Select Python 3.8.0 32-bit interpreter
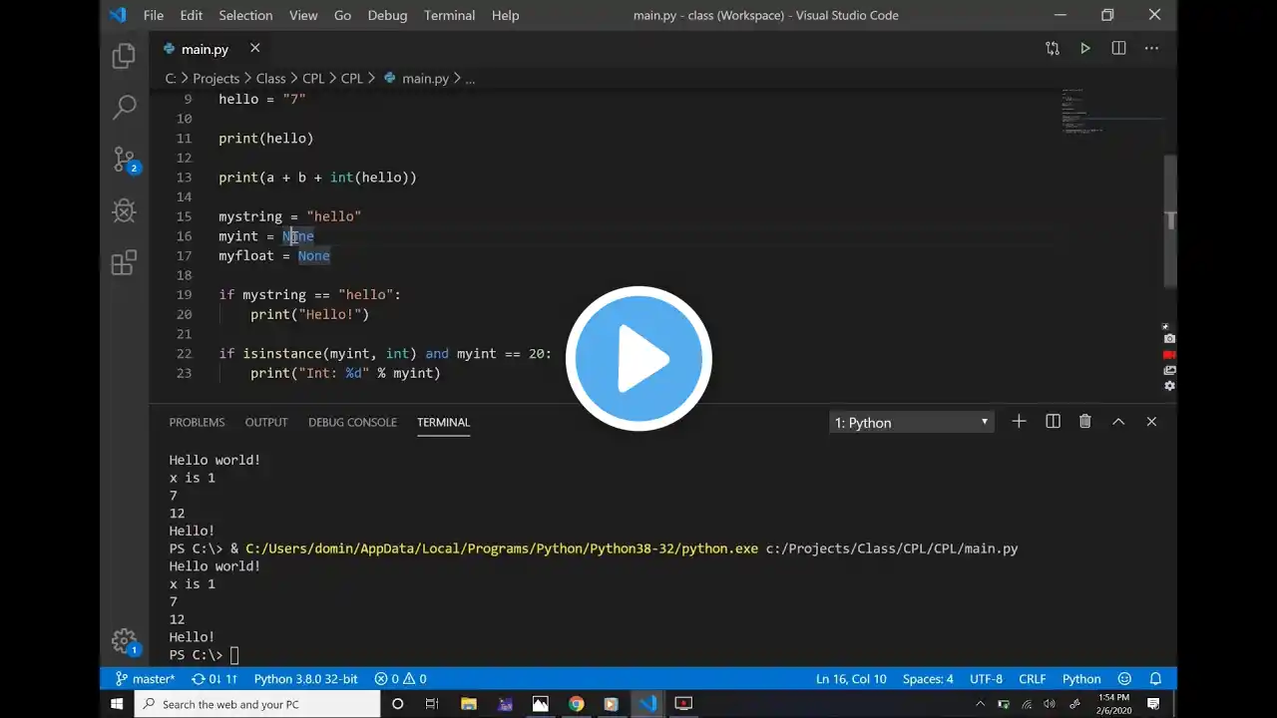Viewport: 1277px width, 718px height. [x=305, y=679]
